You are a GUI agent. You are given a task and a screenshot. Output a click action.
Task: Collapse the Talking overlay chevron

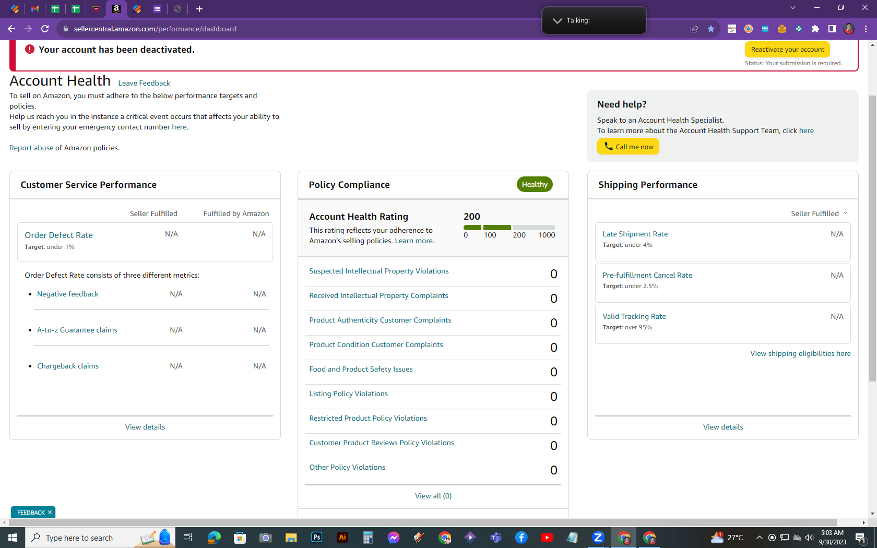coord(557,21)
